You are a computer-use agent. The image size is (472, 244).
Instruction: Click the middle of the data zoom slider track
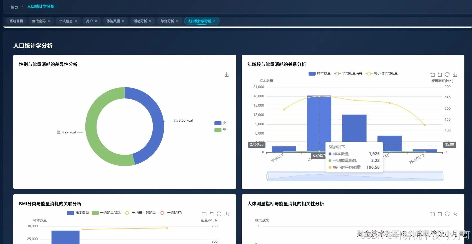click(x=355, y=176)
